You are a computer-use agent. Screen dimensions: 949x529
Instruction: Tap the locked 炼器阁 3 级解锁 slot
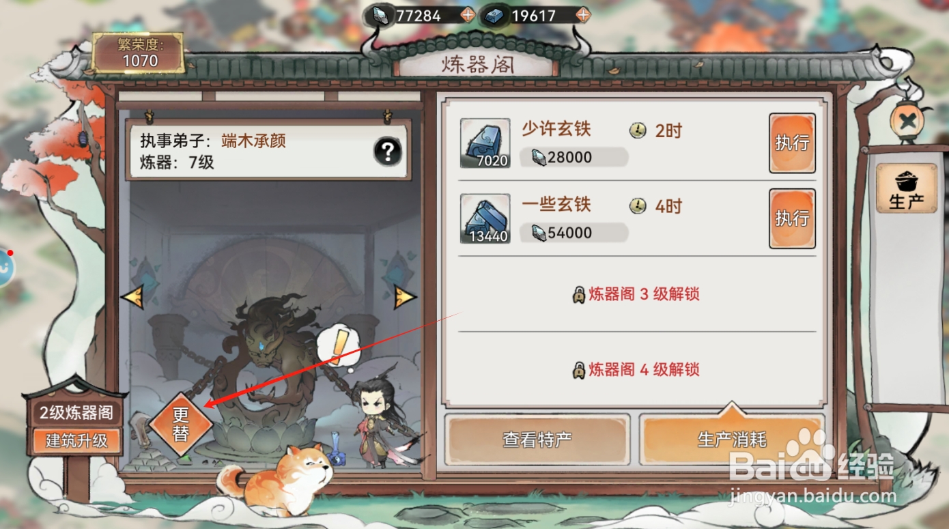(636, 295)
